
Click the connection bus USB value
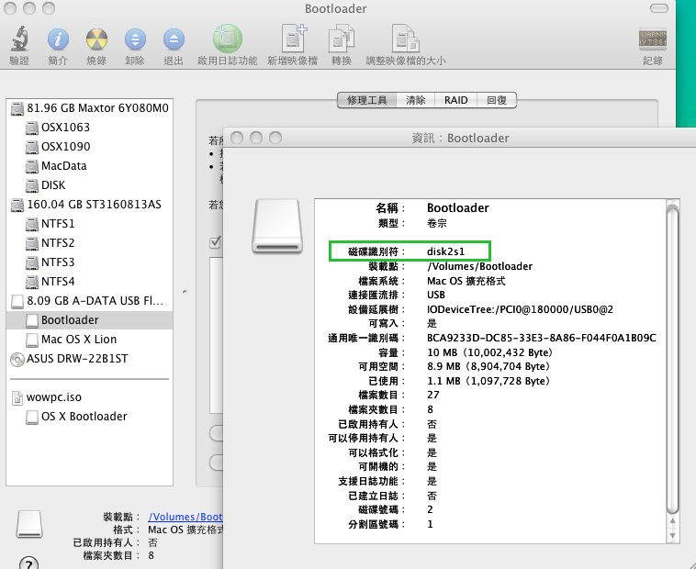(x=435, y=295)
